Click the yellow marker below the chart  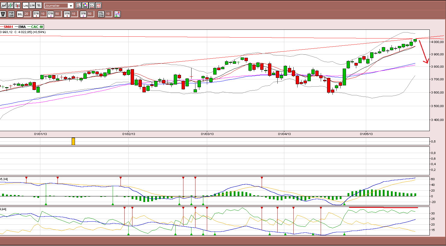click(73, 141)
